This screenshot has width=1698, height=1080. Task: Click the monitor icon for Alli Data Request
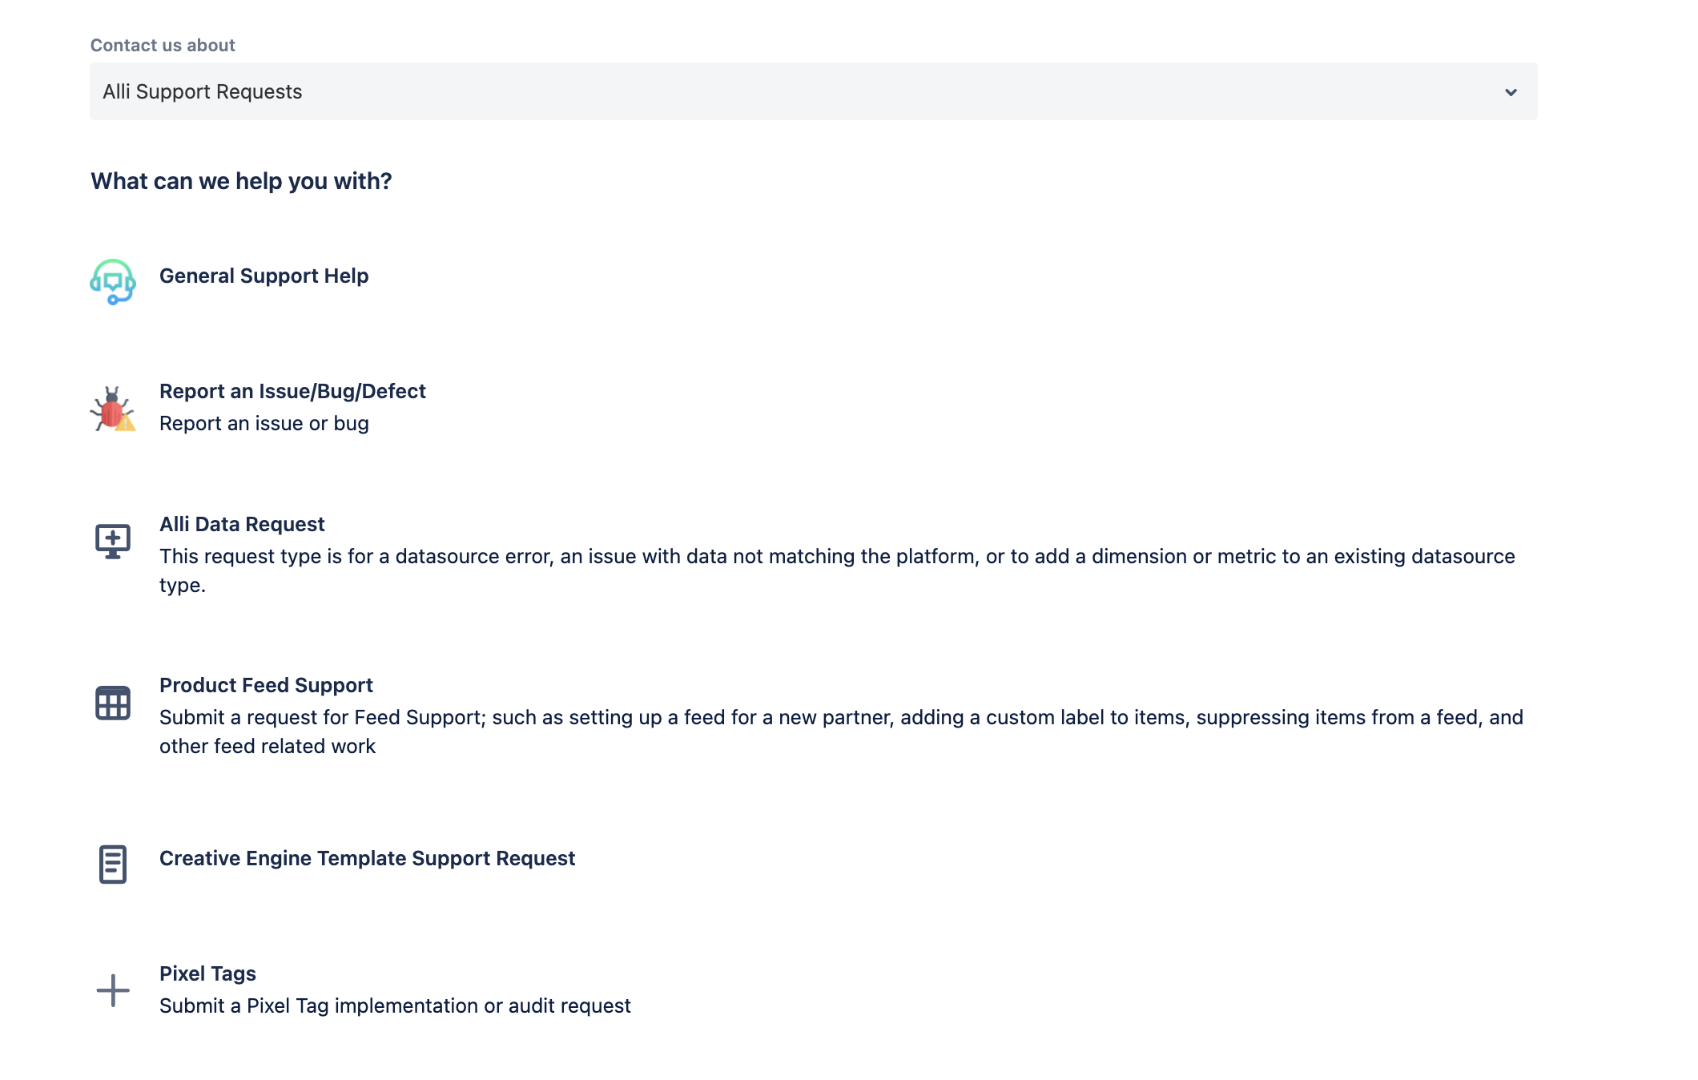pyautogui.click(x=112, y=541)
